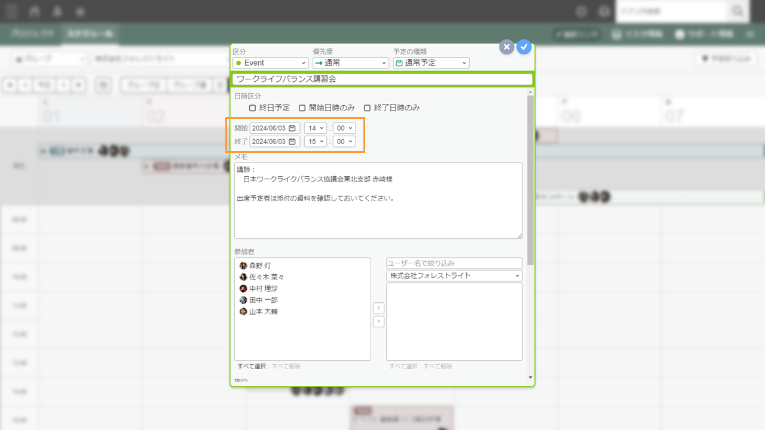Click すべて選択 under participants list
This screenshot has width=765, height=430.
point(252,366)
